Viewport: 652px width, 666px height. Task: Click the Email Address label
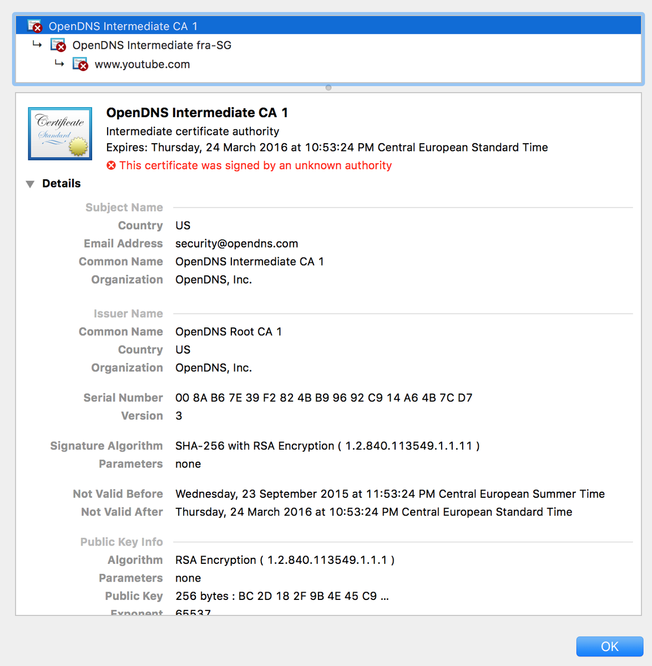pos(123,244)
